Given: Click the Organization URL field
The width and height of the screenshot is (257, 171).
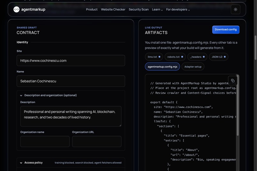Looking at the screenshot, I should 97,141.
